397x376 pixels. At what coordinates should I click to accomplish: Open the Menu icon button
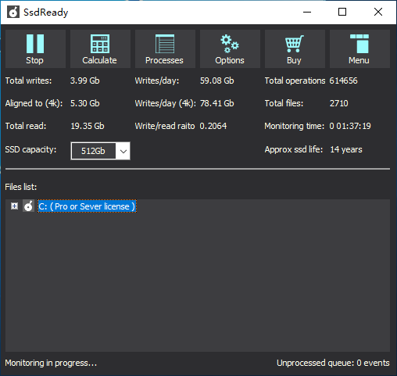click(359, 44)
